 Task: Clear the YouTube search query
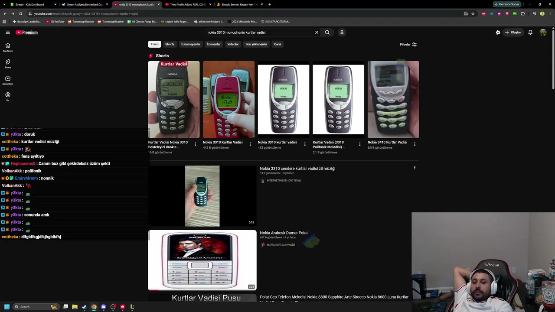tap(317, 32)
